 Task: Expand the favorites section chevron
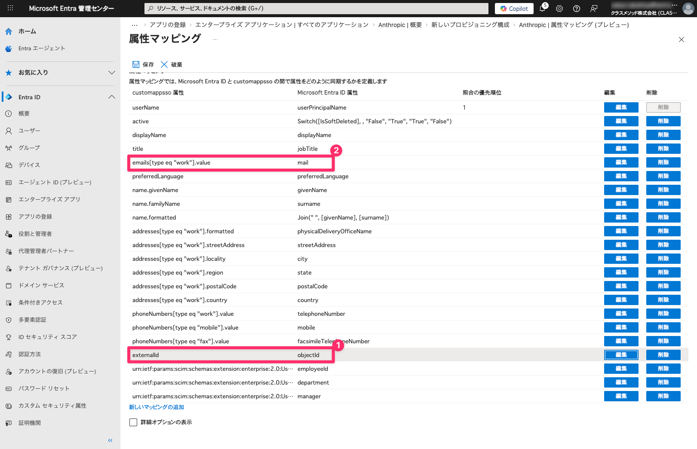[112, 73]
